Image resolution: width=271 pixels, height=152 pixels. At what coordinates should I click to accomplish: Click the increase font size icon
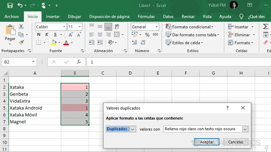tap(71, 35)
